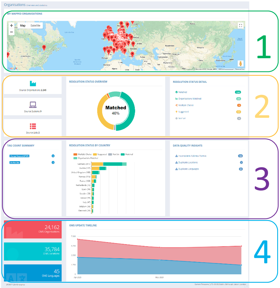Switch the map to Satellite view
Screen dimensions: 280x288
tap(35, 26)
